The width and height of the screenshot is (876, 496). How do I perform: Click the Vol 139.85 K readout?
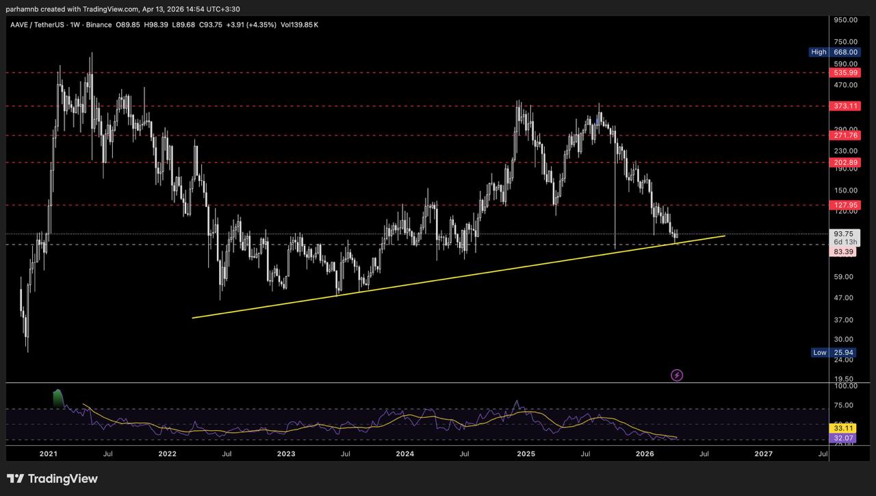[x=299, y=25]
